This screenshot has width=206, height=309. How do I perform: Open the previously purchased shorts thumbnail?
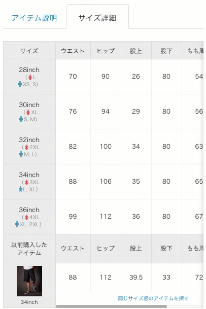[x=29, y=281]
